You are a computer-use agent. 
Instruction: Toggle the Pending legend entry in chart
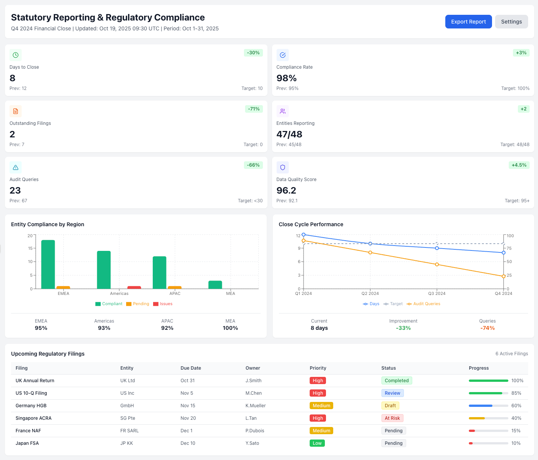(138, 304)
